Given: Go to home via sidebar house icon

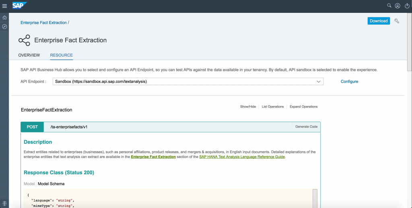Looking at the screenshot, I should 4,18.
